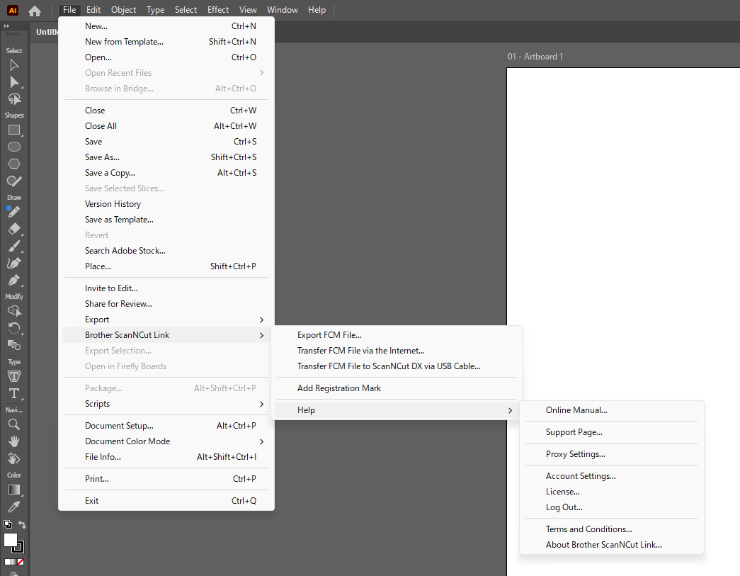Screen dimensions: 740x576
Task: Select the Rotate tool
Action: click(x=14, y=328)
